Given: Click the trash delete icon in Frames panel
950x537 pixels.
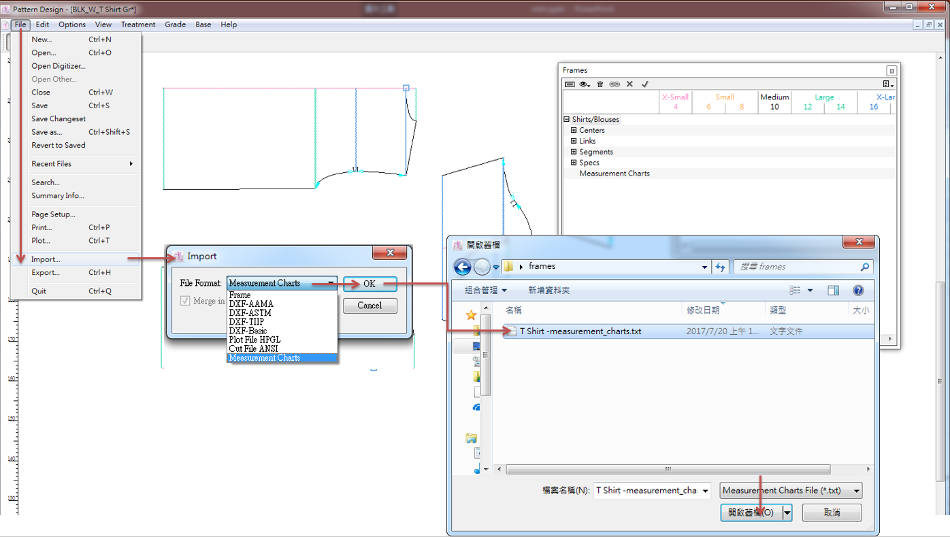Looking at the screenshot, I should pyautogui.click(x=600, y=84).
